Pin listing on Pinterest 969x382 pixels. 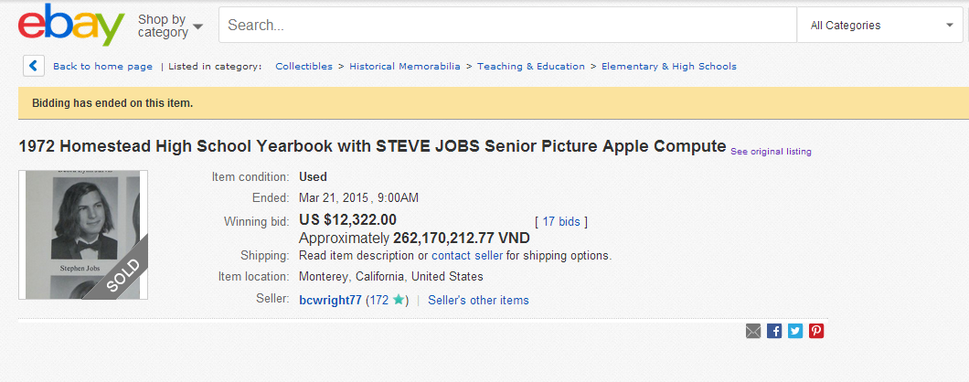[816, 331]
